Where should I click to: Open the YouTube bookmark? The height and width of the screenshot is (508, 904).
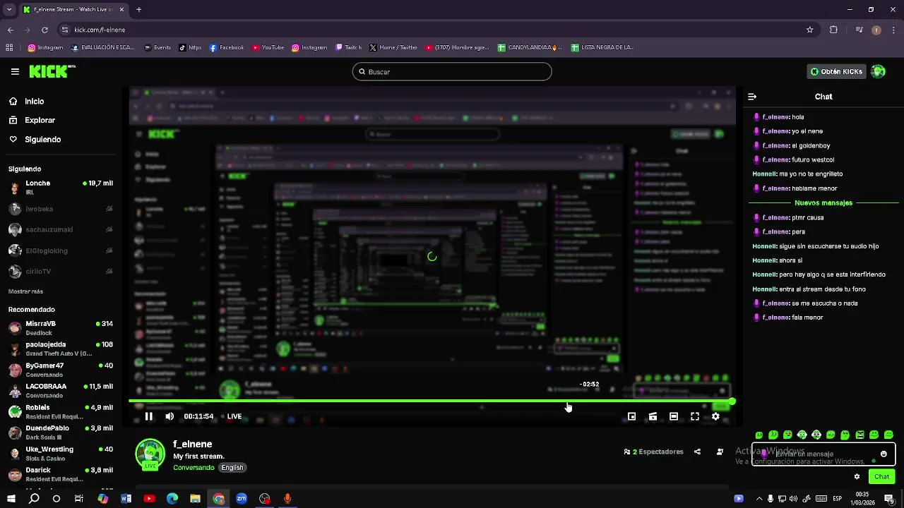(267, 48)
